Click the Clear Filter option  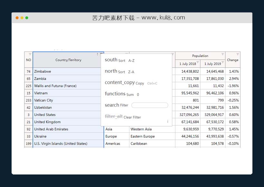(132, 117)
